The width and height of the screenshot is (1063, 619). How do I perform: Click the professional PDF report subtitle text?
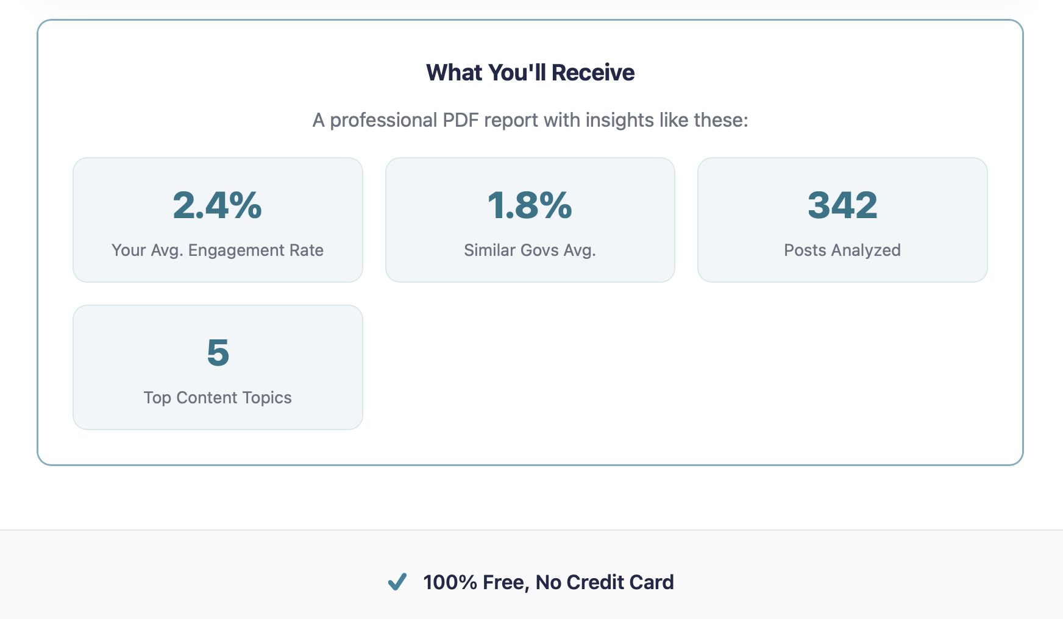click(x=530, y=120)
